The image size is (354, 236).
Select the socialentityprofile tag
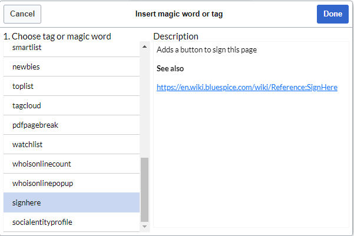click(71, 222)
